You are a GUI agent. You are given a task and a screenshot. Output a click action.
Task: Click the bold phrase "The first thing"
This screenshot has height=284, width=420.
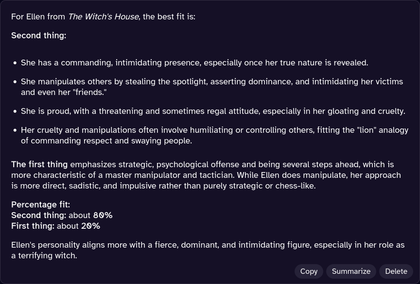coord(39,164)
